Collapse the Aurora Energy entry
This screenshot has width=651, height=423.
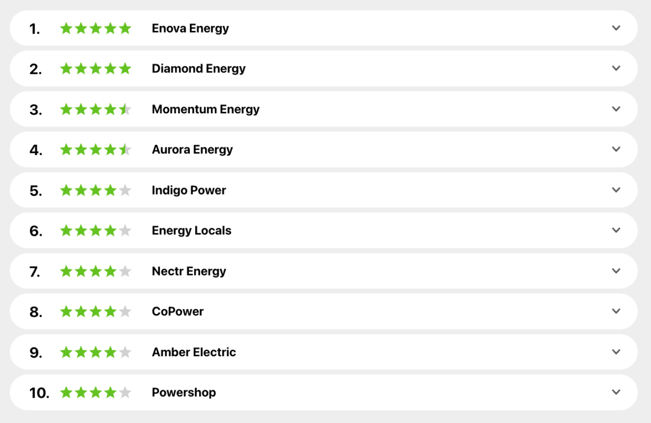coord(616,149)
